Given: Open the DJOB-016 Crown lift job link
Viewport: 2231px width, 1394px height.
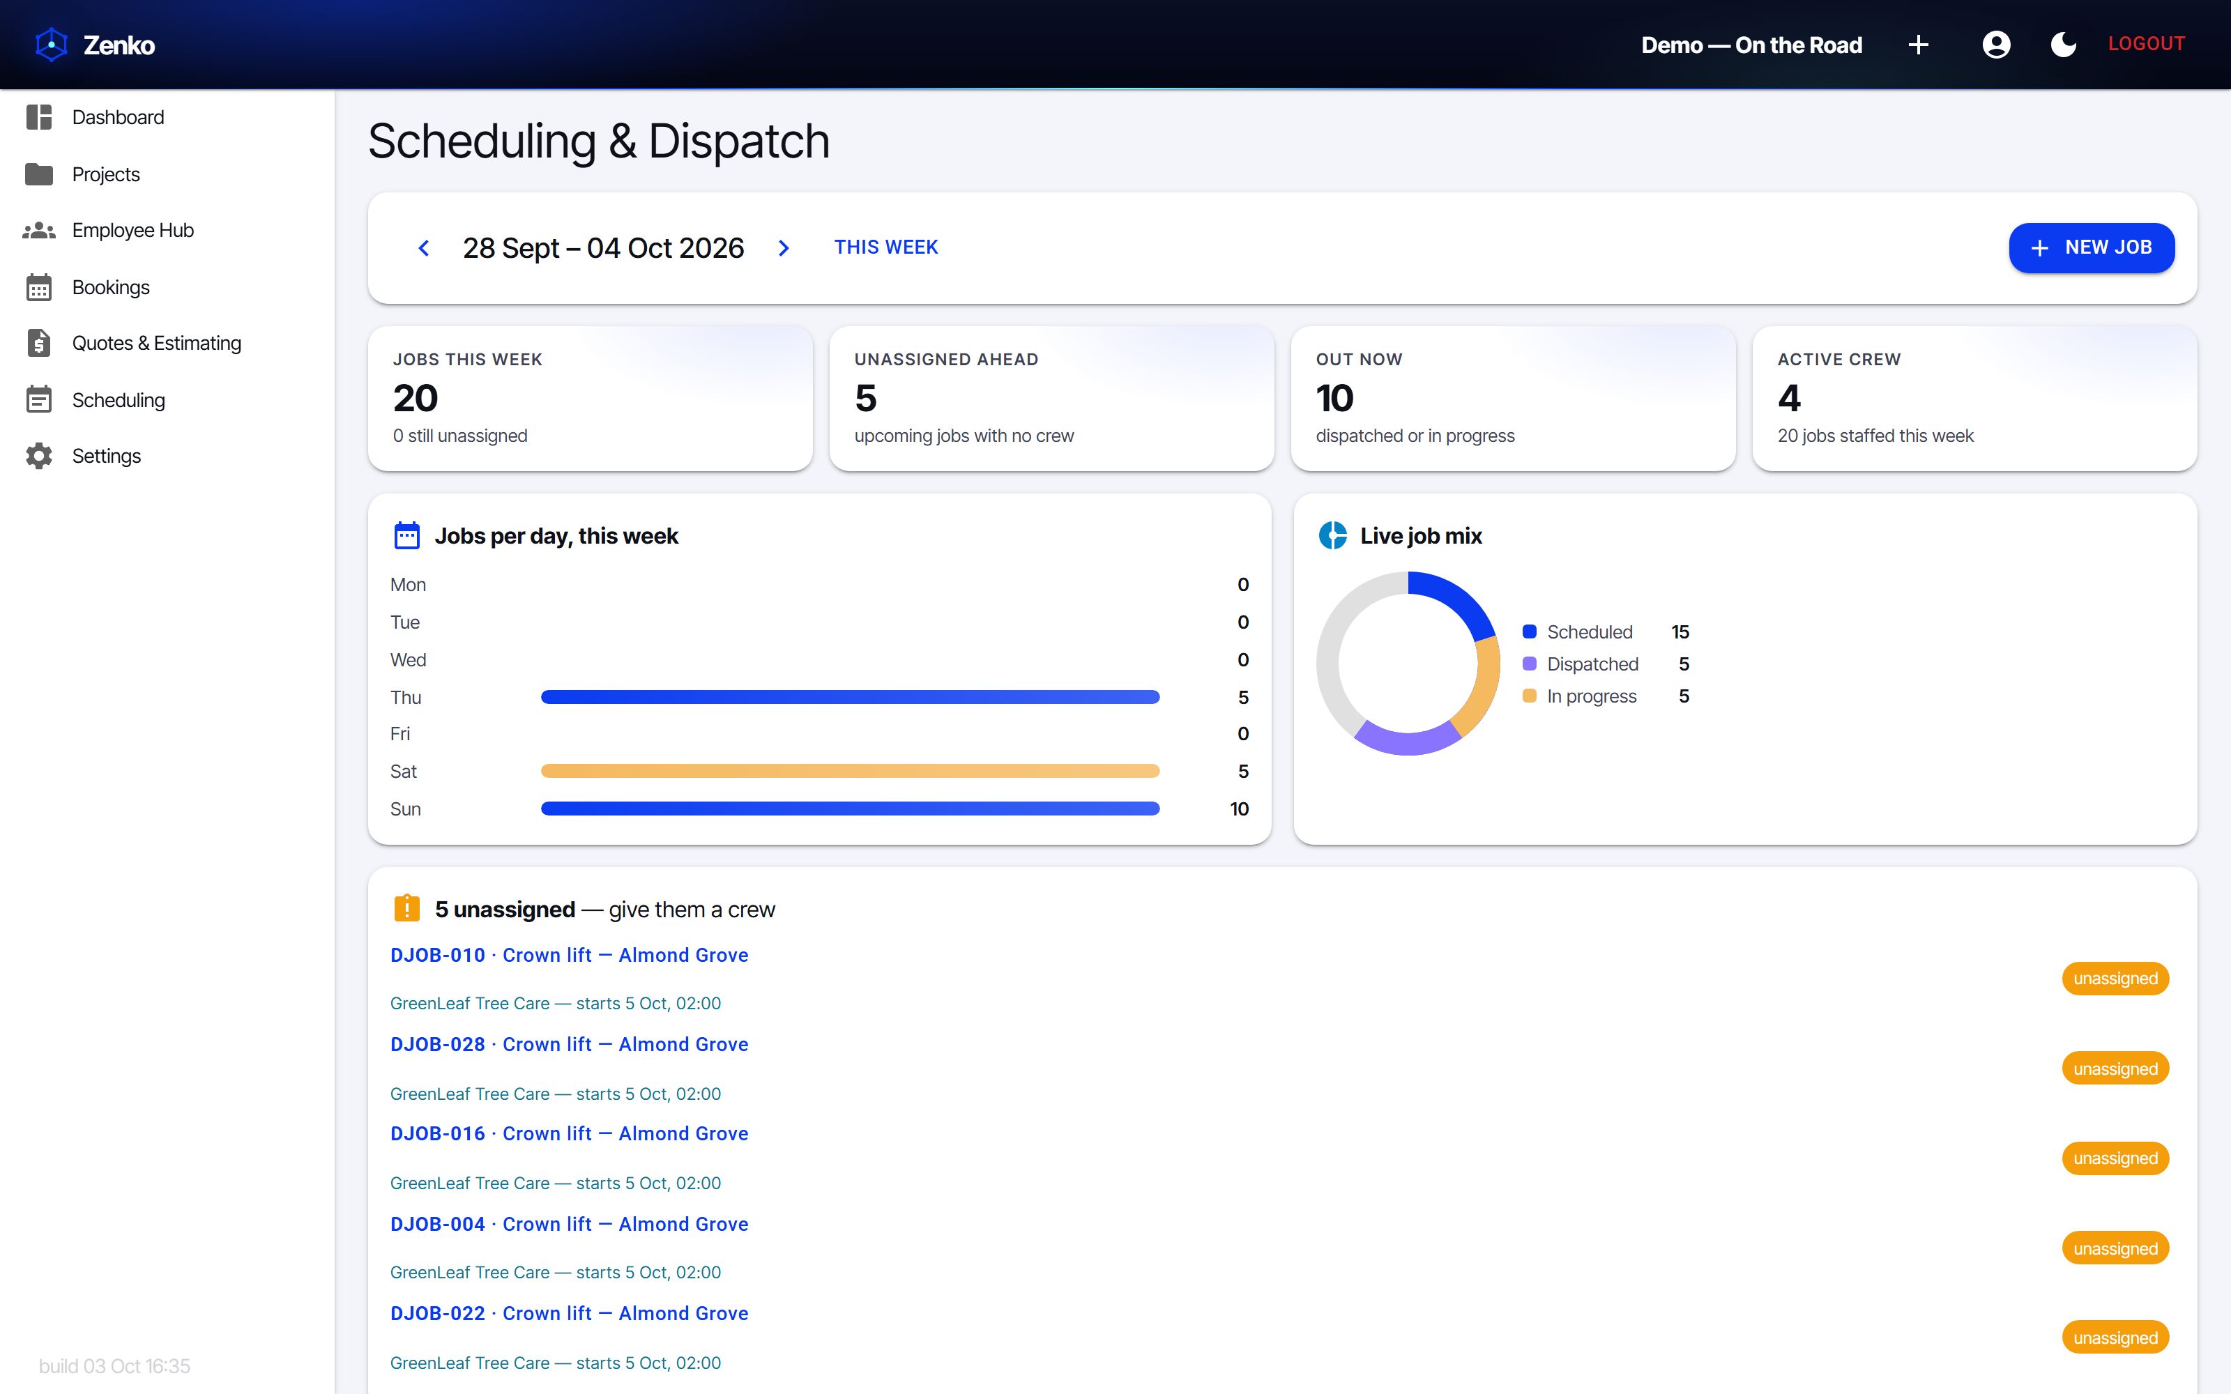Looking at the screenshot, I should coord(569,1134).
